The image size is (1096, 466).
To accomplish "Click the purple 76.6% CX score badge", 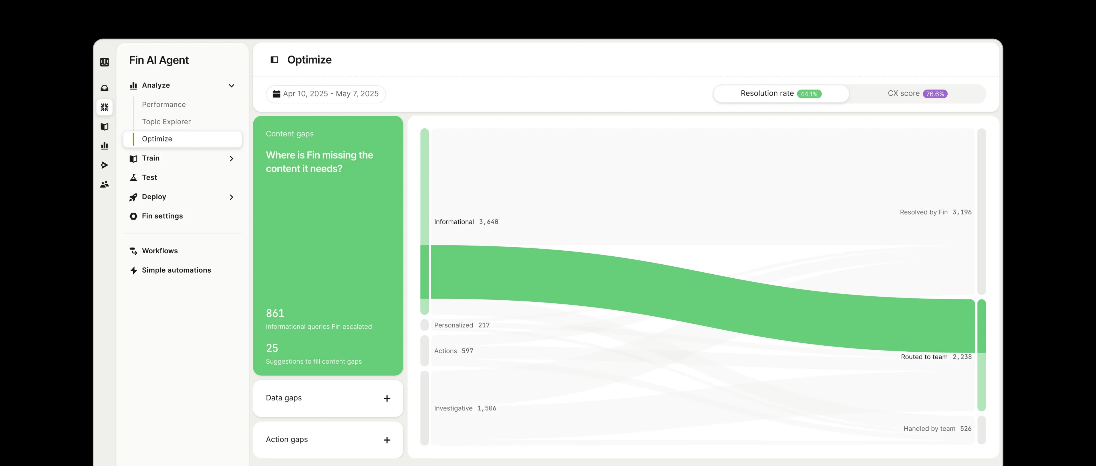I will 935,94.
